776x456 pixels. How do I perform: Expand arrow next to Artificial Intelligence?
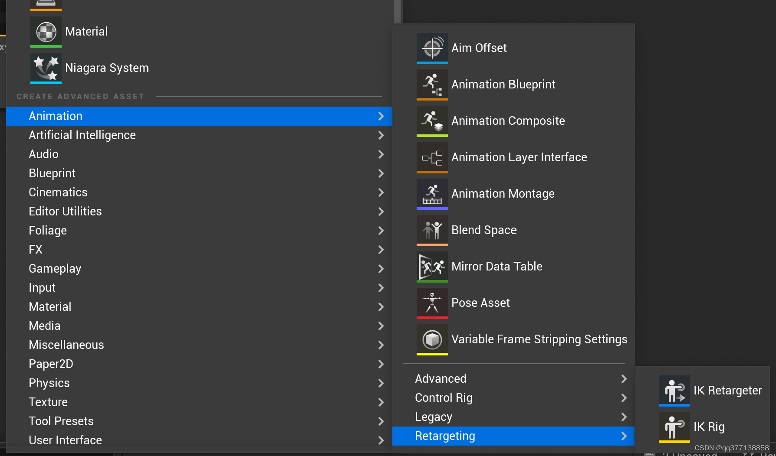pos(381,135)
